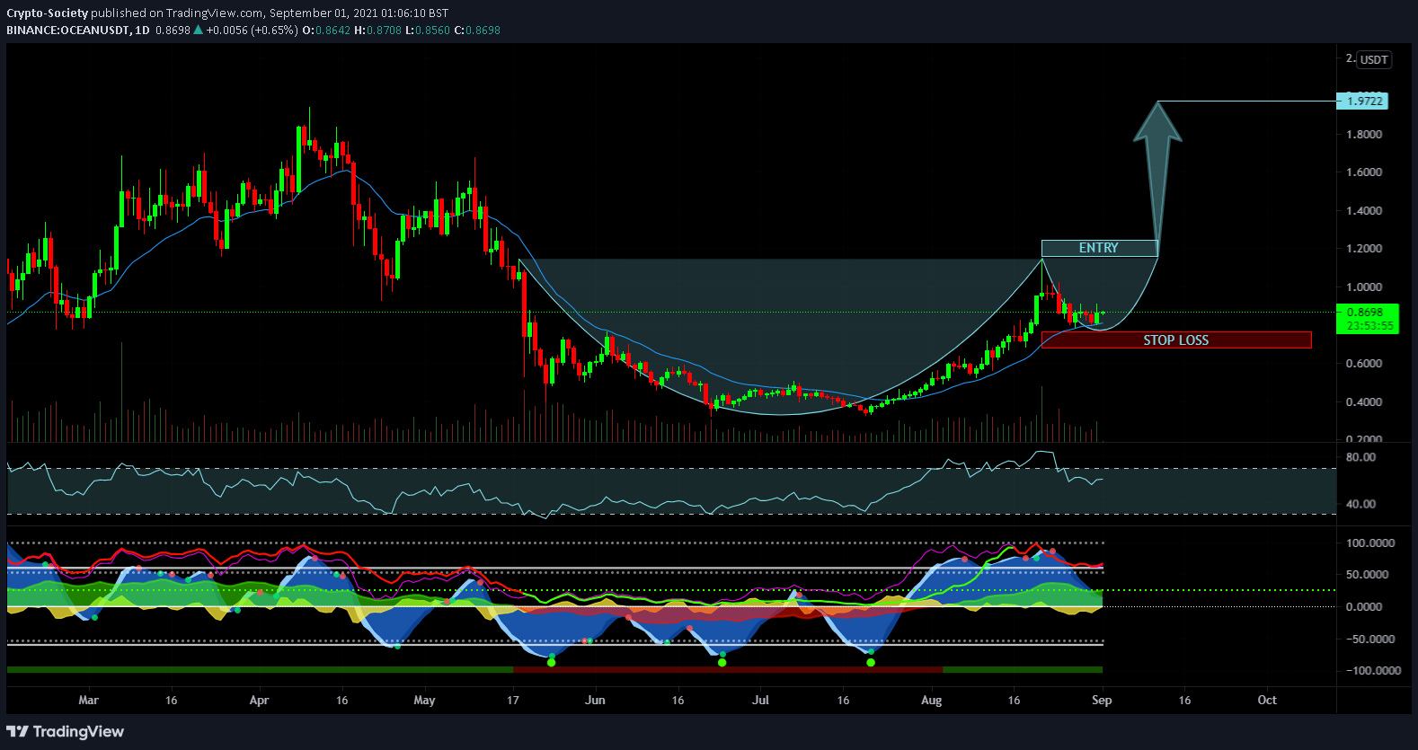Click the 1.6000 price axis label
Image resolution: width=1418 pixels, height=750 pixels.
(1363, 172)
